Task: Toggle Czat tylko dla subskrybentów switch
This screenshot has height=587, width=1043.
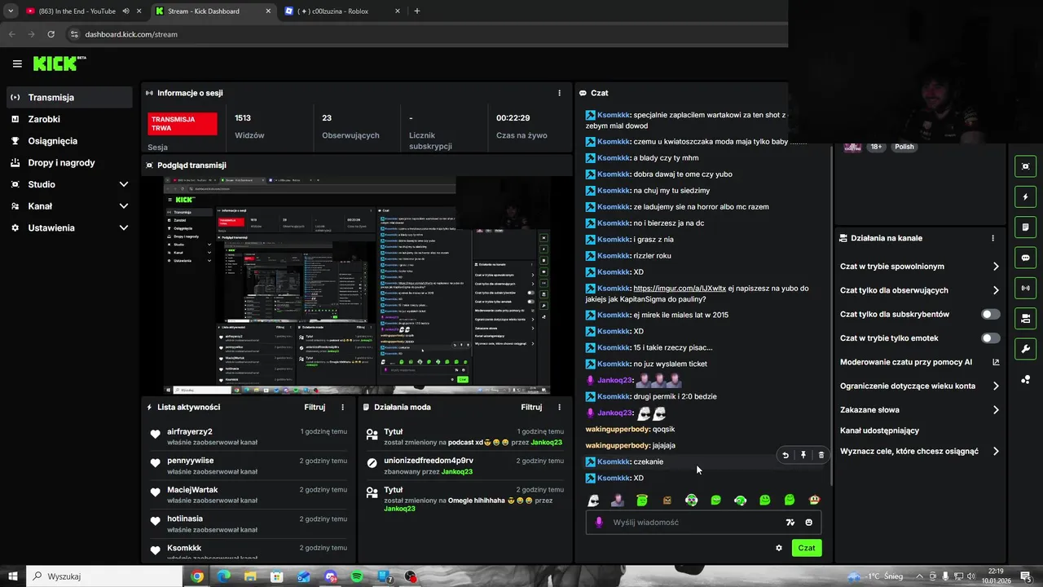Action: click(991, 314)
